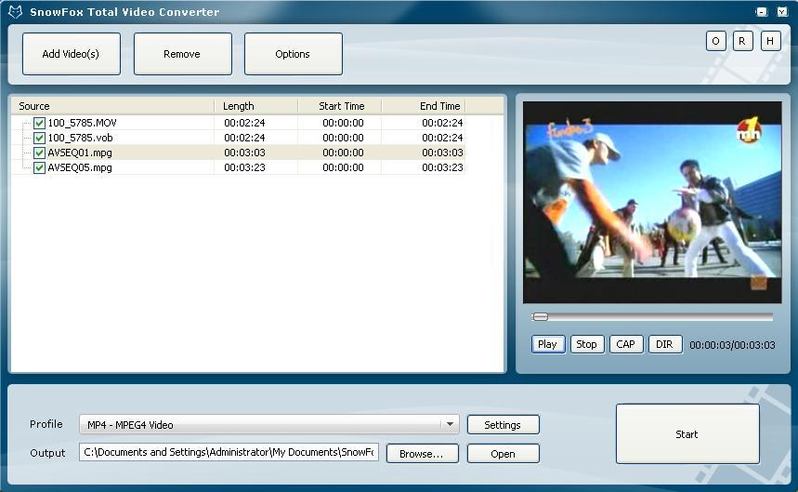The height and width of the screenshot is (492, 798).
Task: Sort by the Length column header
Action: 256,106
